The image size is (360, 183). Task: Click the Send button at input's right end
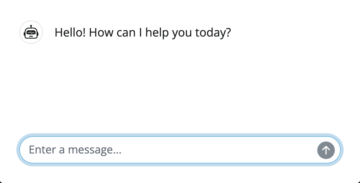pos(326,150)
